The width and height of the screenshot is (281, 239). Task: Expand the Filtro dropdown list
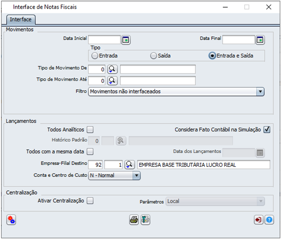pyautogui.click(x=260, y=92)
